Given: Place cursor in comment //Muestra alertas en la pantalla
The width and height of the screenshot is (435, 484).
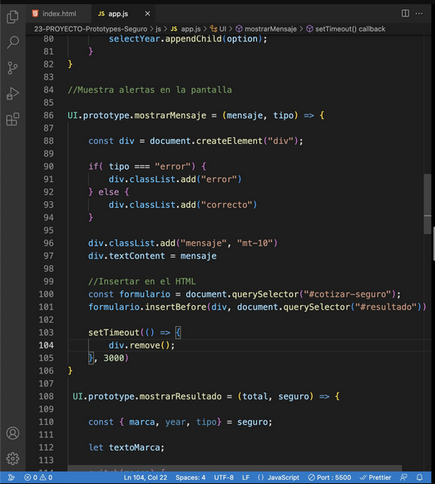Looking at the screenshot, I should coord(150,90).
